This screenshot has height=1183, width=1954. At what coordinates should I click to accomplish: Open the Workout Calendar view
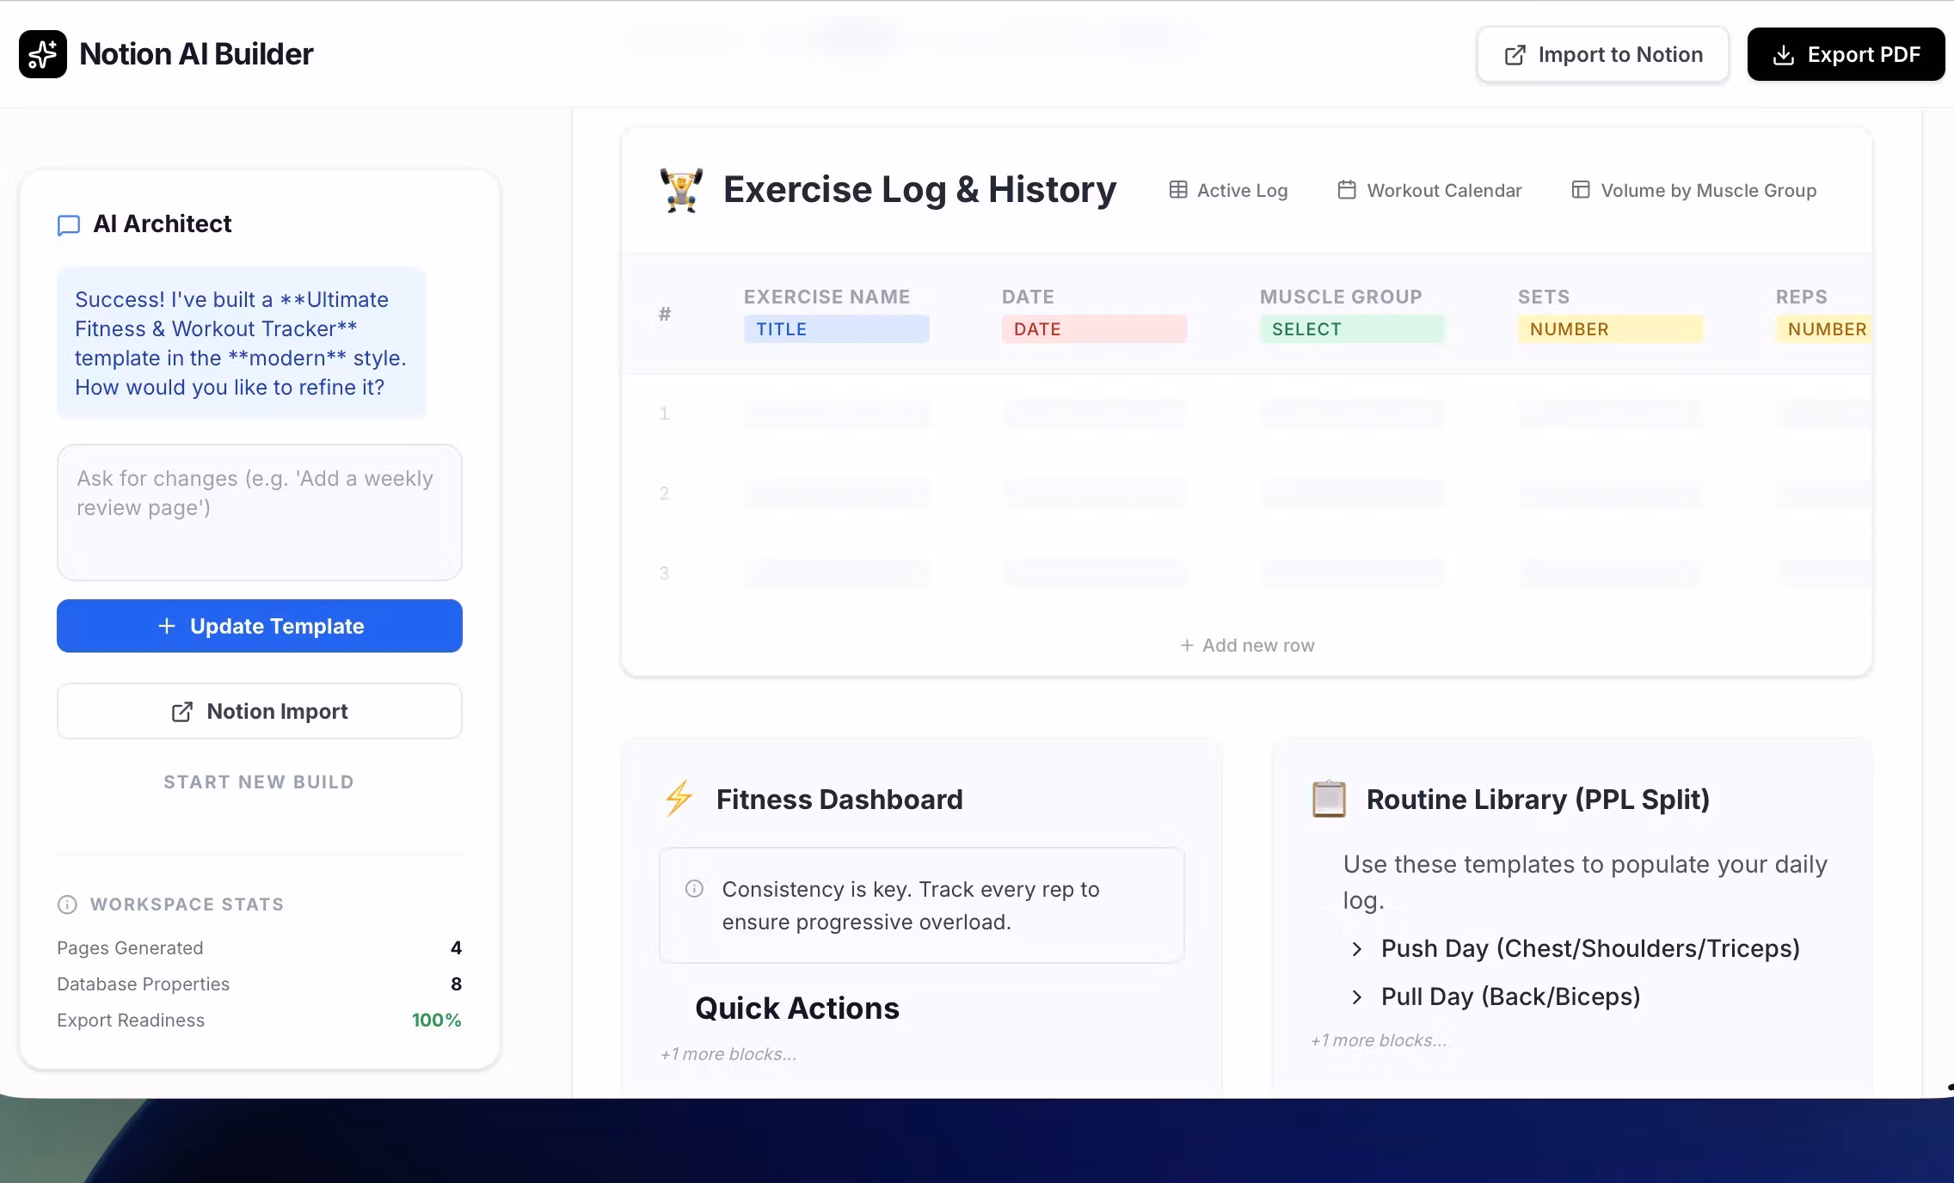[x=1429, y=190]
